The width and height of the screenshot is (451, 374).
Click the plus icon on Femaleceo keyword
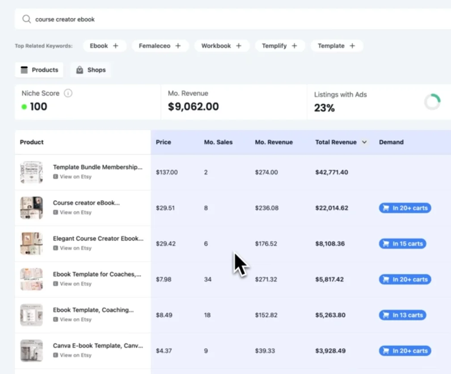pyautogui.click(x=178, y=46)
